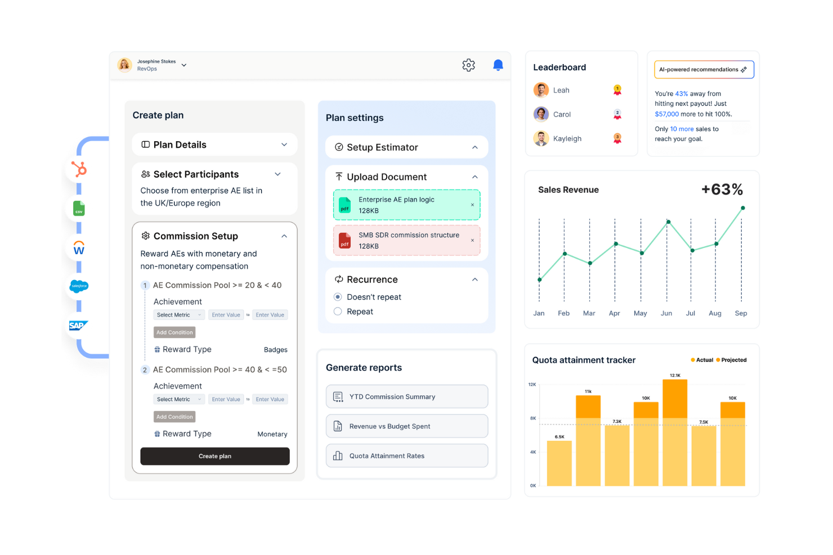The height and width of the screenshot is (555, 833).
Task: Click the AI-powered recommendations sparkle icon
Action: point(744,69)
